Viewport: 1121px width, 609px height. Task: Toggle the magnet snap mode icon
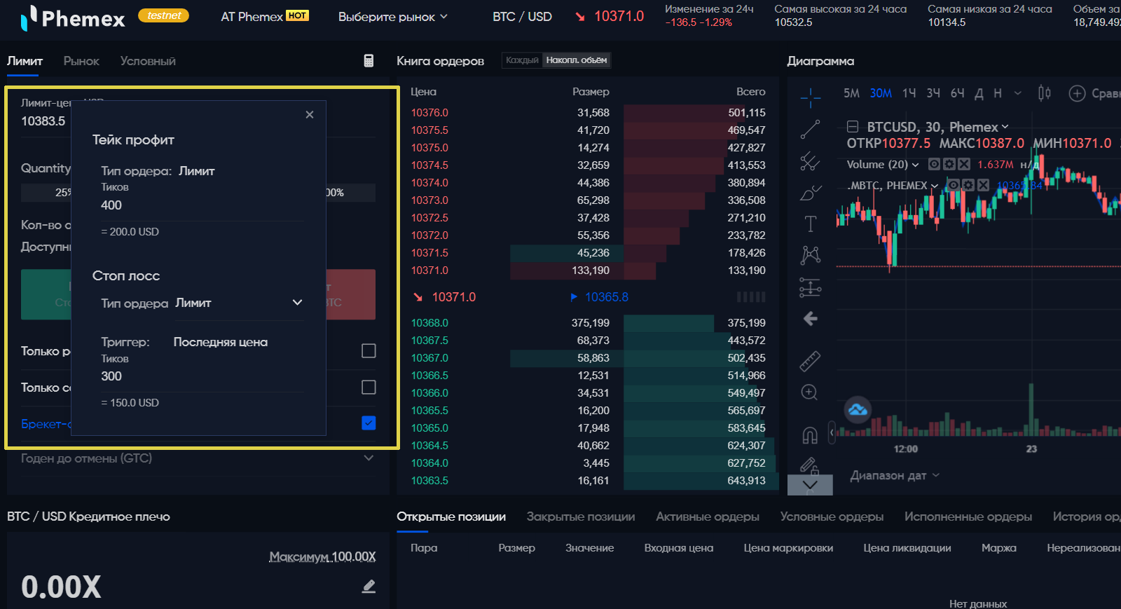[x=809, y=436]
